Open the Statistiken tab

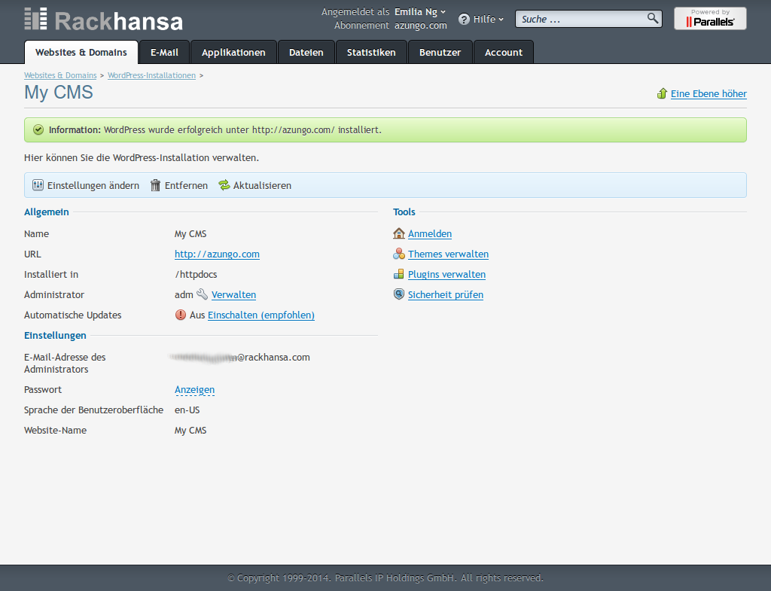(x=371, y=52)
